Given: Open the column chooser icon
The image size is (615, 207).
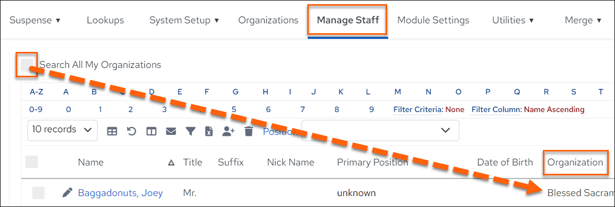Looking at the screenshot, I should tap(152, 132).
